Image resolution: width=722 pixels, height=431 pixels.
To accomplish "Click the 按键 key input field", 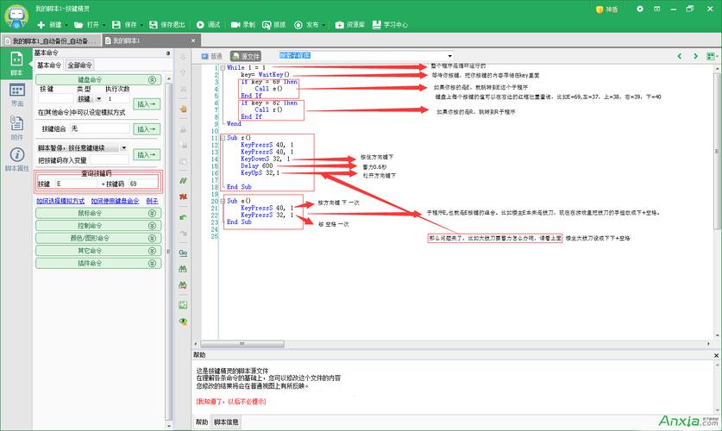I will pos(55,98).
